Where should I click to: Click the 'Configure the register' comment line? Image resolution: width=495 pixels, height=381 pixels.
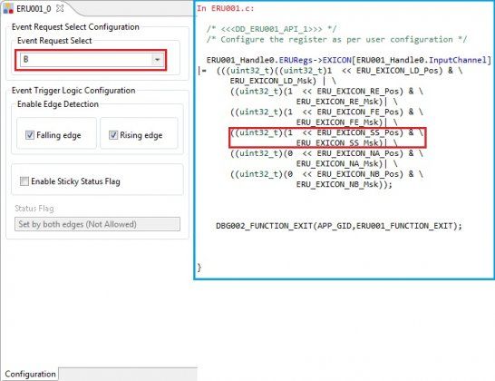point(337,40)
